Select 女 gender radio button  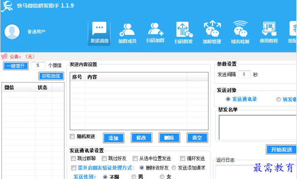[x=162, y=176]
